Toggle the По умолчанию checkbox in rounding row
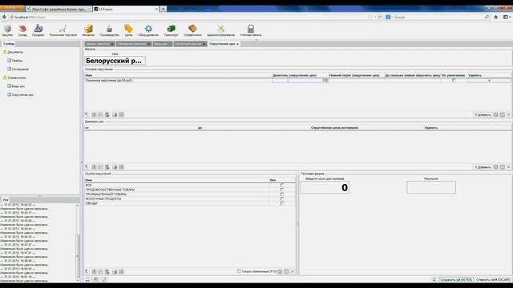 pyautogui.click(x=454, y=80)
